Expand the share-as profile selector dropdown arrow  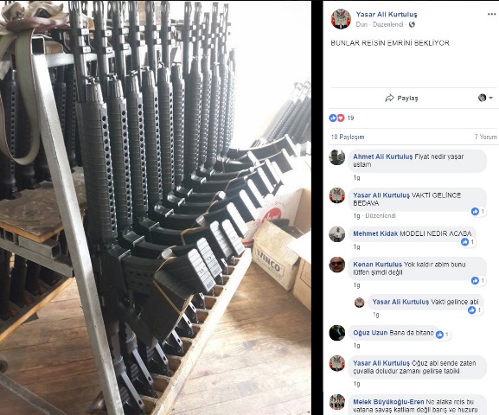point(490,98)
